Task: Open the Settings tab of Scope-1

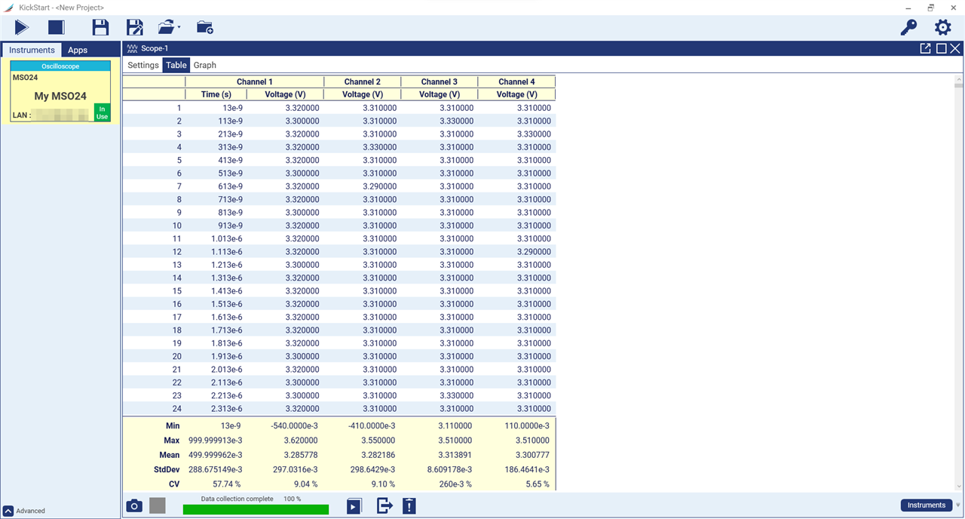Action: click(143, 65)
